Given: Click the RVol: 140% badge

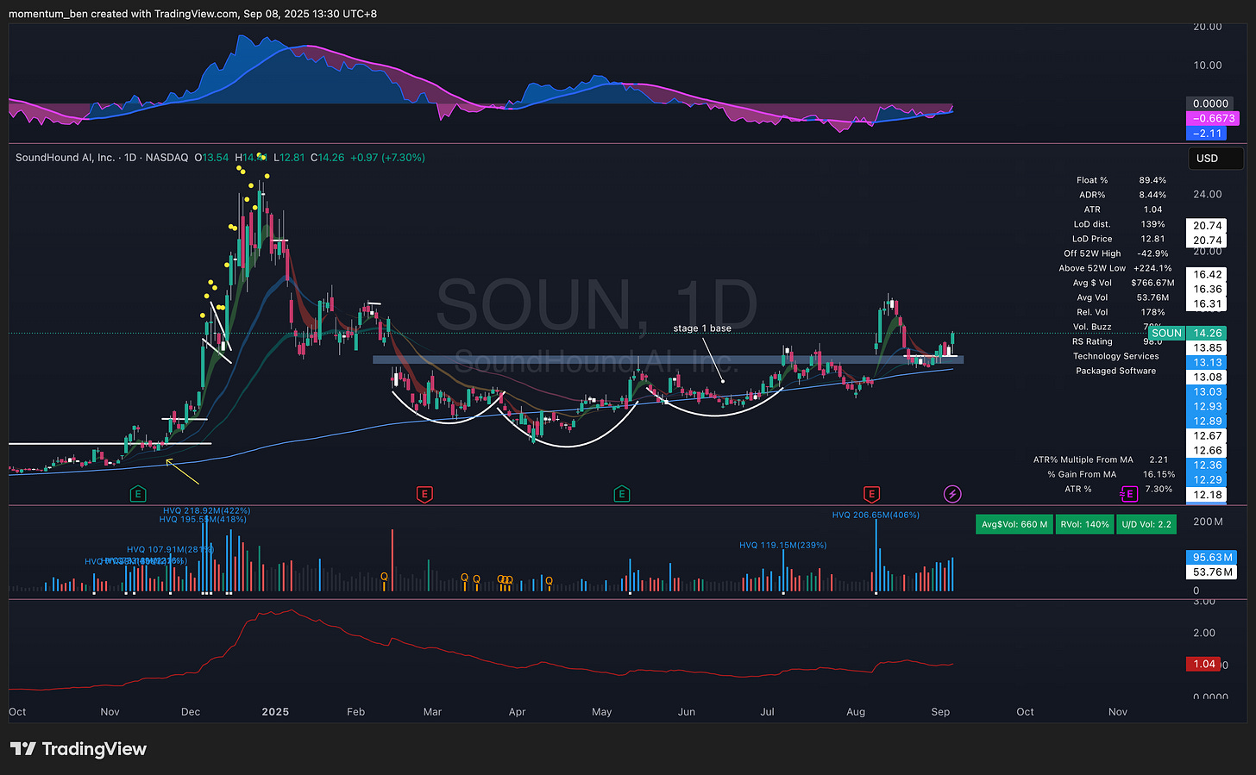Looking at the screenshot, I should tap(1084, 524).
